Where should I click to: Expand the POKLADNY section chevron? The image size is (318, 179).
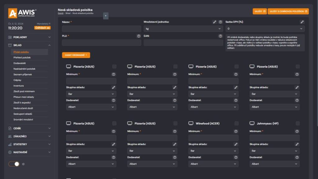(x=49, y=37)
